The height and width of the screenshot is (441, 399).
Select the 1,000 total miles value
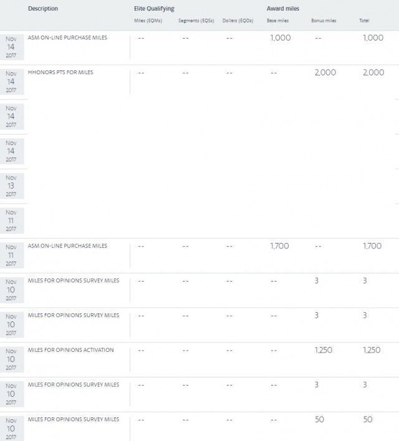(x=373, y=38)
